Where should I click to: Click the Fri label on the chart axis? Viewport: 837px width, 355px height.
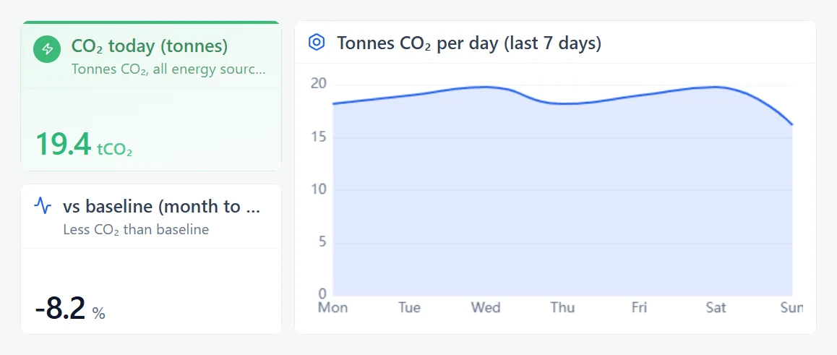[639, 307]
